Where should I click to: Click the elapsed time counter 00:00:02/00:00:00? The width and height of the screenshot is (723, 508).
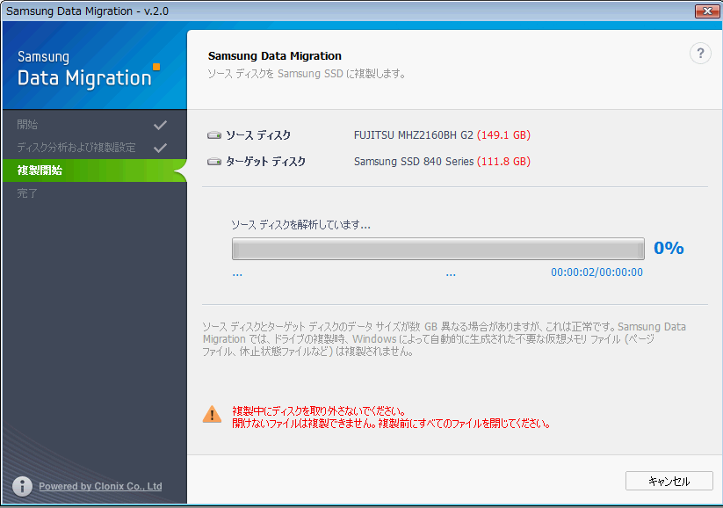[x=596, y=272]
